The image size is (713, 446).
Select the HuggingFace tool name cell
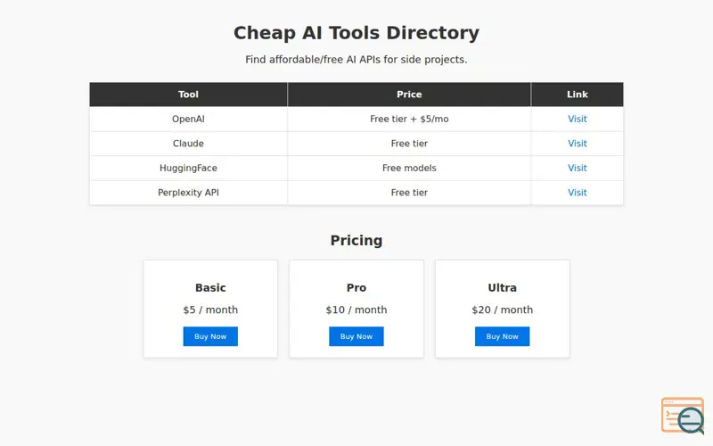(188, 168)
